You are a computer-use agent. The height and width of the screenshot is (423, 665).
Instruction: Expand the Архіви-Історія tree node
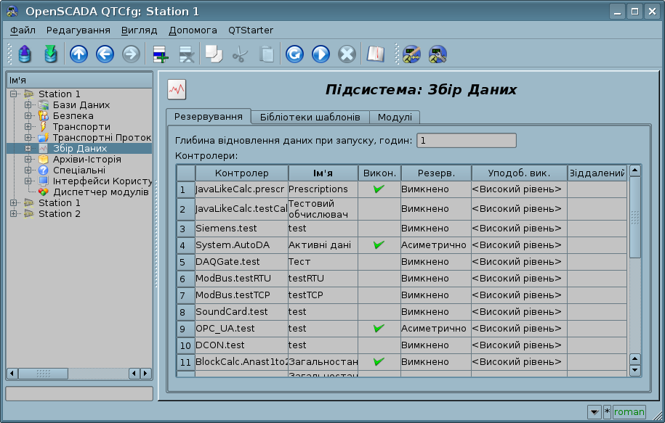[x=28, y=160]
